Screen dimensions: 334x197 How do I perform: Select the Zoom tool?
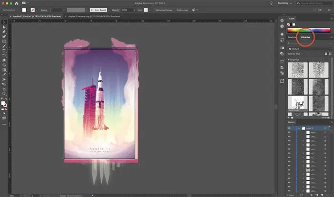click(x=4, y=94)
